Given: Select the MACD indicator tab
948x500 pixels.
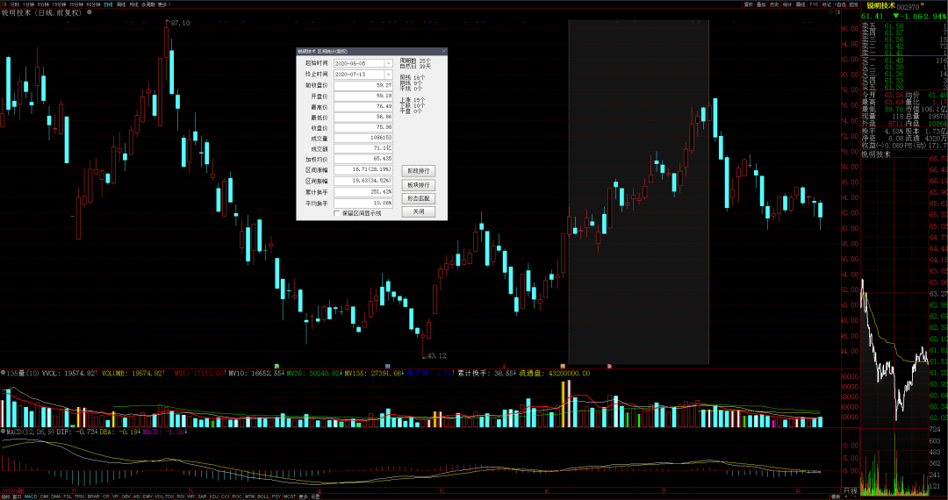Looking at the screenshot, I should (x=31, y=496).
